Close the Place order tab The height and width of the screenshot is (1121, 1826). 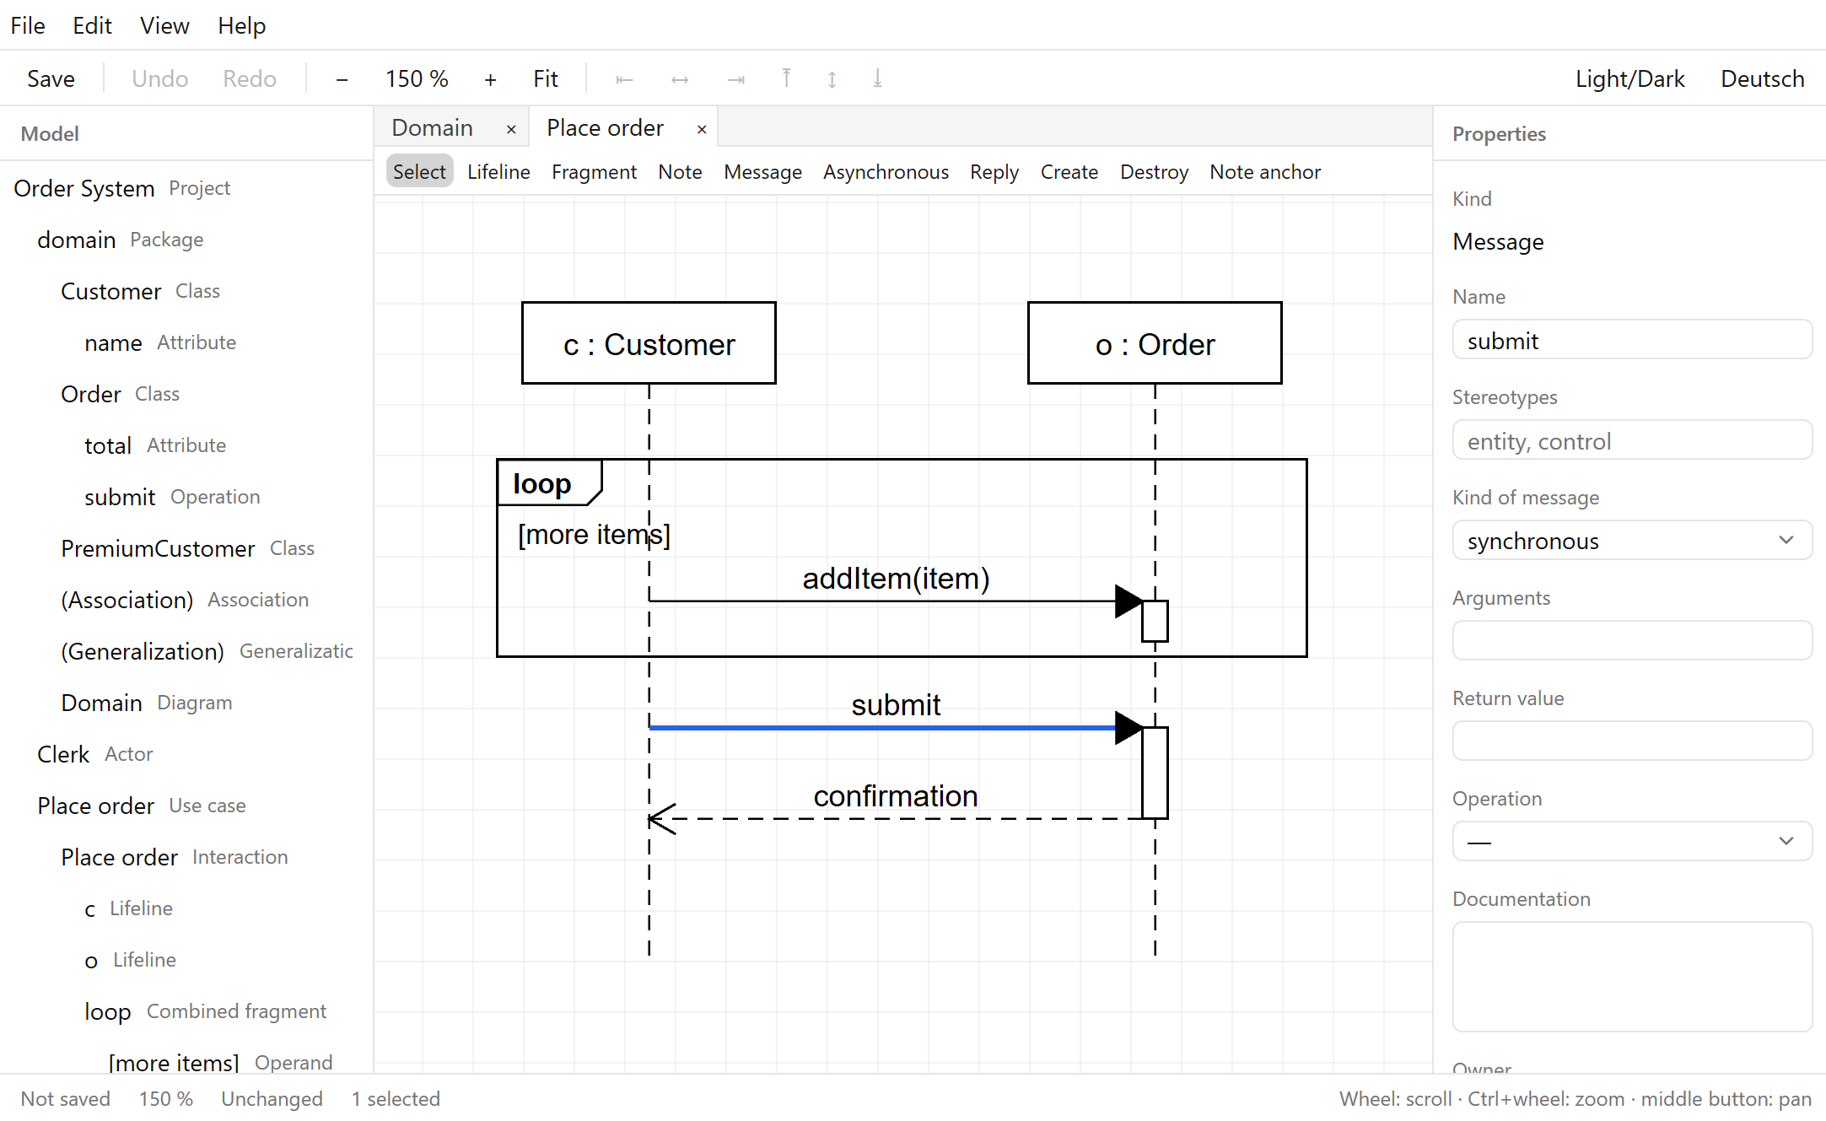[x=702, y=129]
